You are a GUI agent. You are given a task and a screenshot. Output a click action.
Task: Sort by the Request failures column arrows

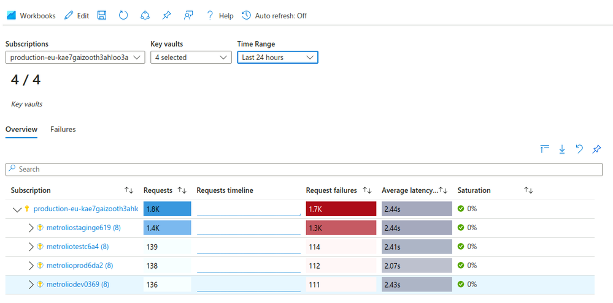[367, 190]
